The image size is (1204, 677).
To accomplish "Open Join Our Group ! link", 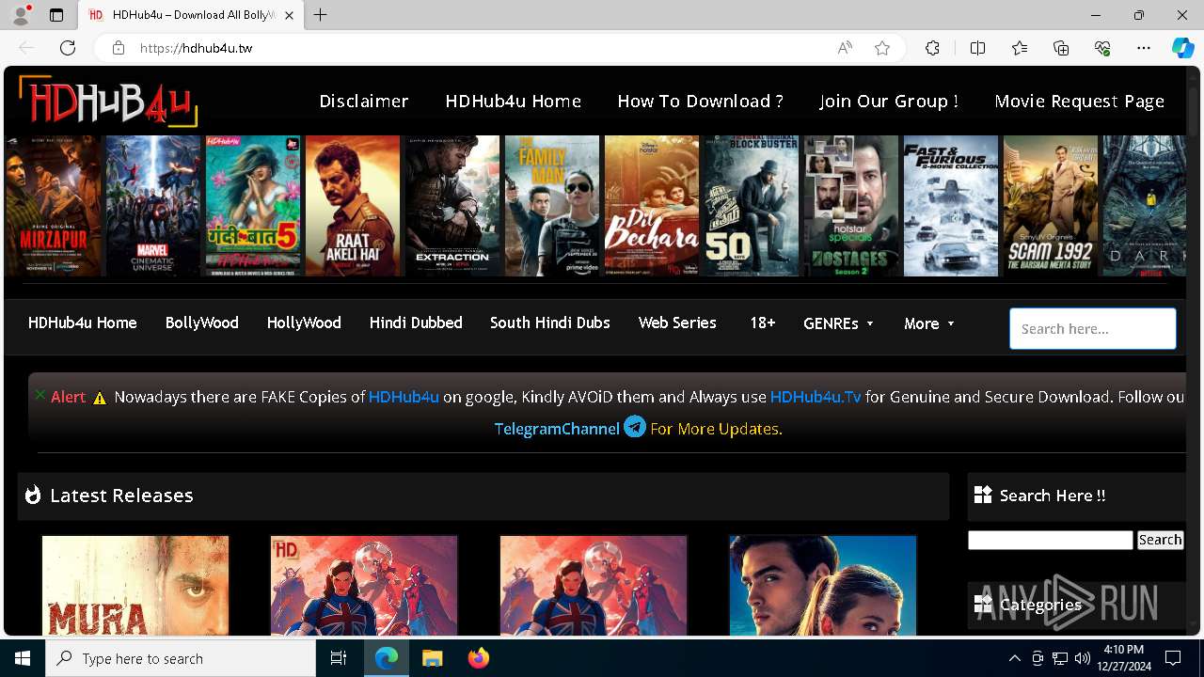I will click(889, 101).
